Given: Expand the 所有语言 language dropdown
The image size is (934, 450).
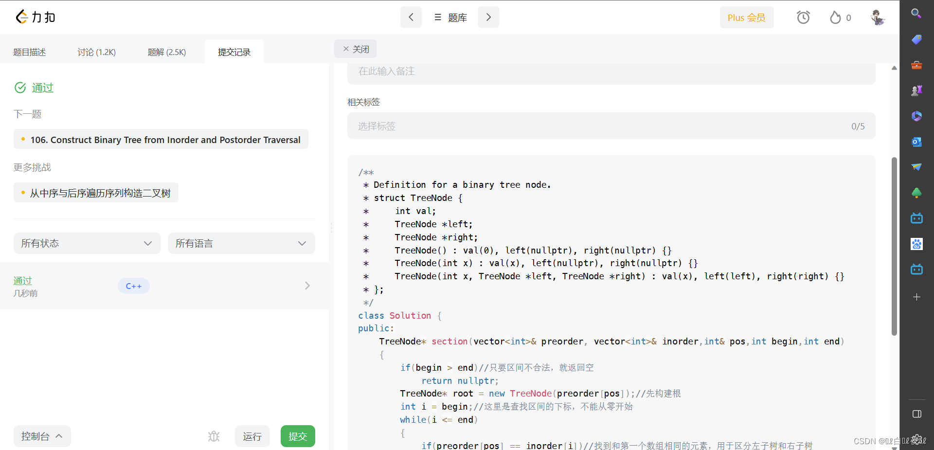Looking at the screenshot, I should [x=241, y=243].
